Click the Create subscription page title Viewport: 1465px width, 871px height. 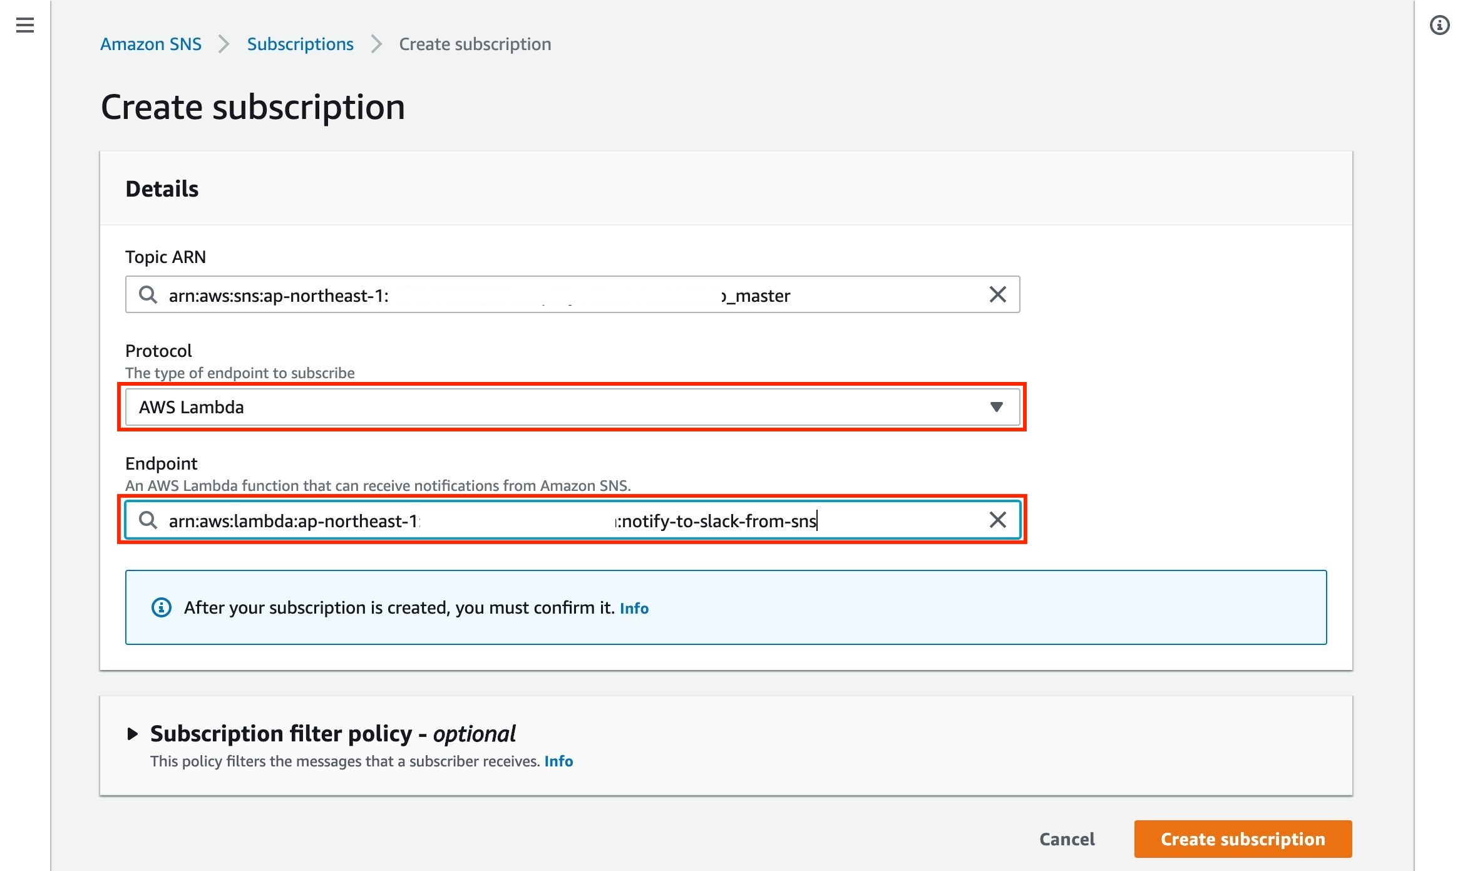(253, 107)
